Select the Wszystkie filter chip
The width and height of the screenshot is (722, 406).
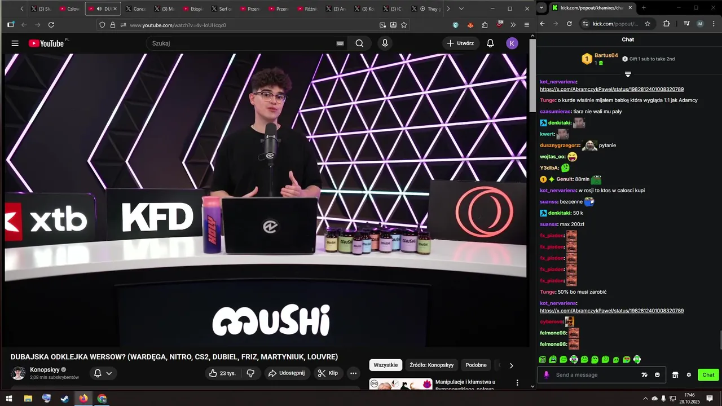coord(386,365)
